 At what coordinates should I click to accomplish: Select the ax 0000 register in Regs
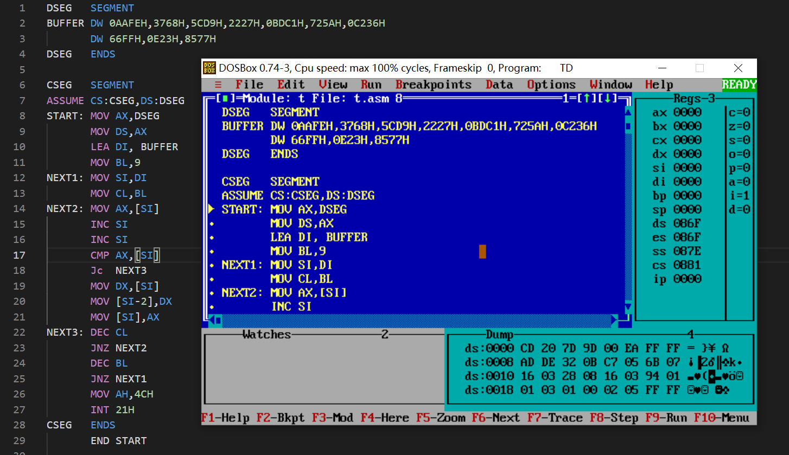point(677,112)
